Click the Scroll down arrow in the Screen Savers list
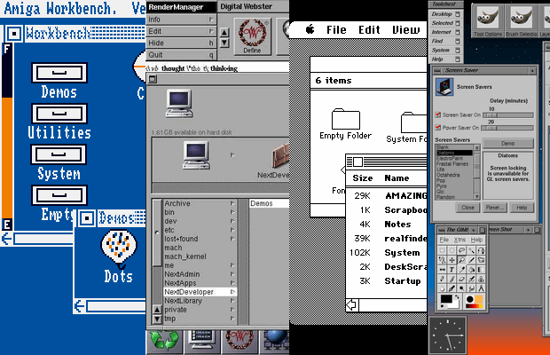The height and width of the screenshot is (355, 550). [476, 197]
